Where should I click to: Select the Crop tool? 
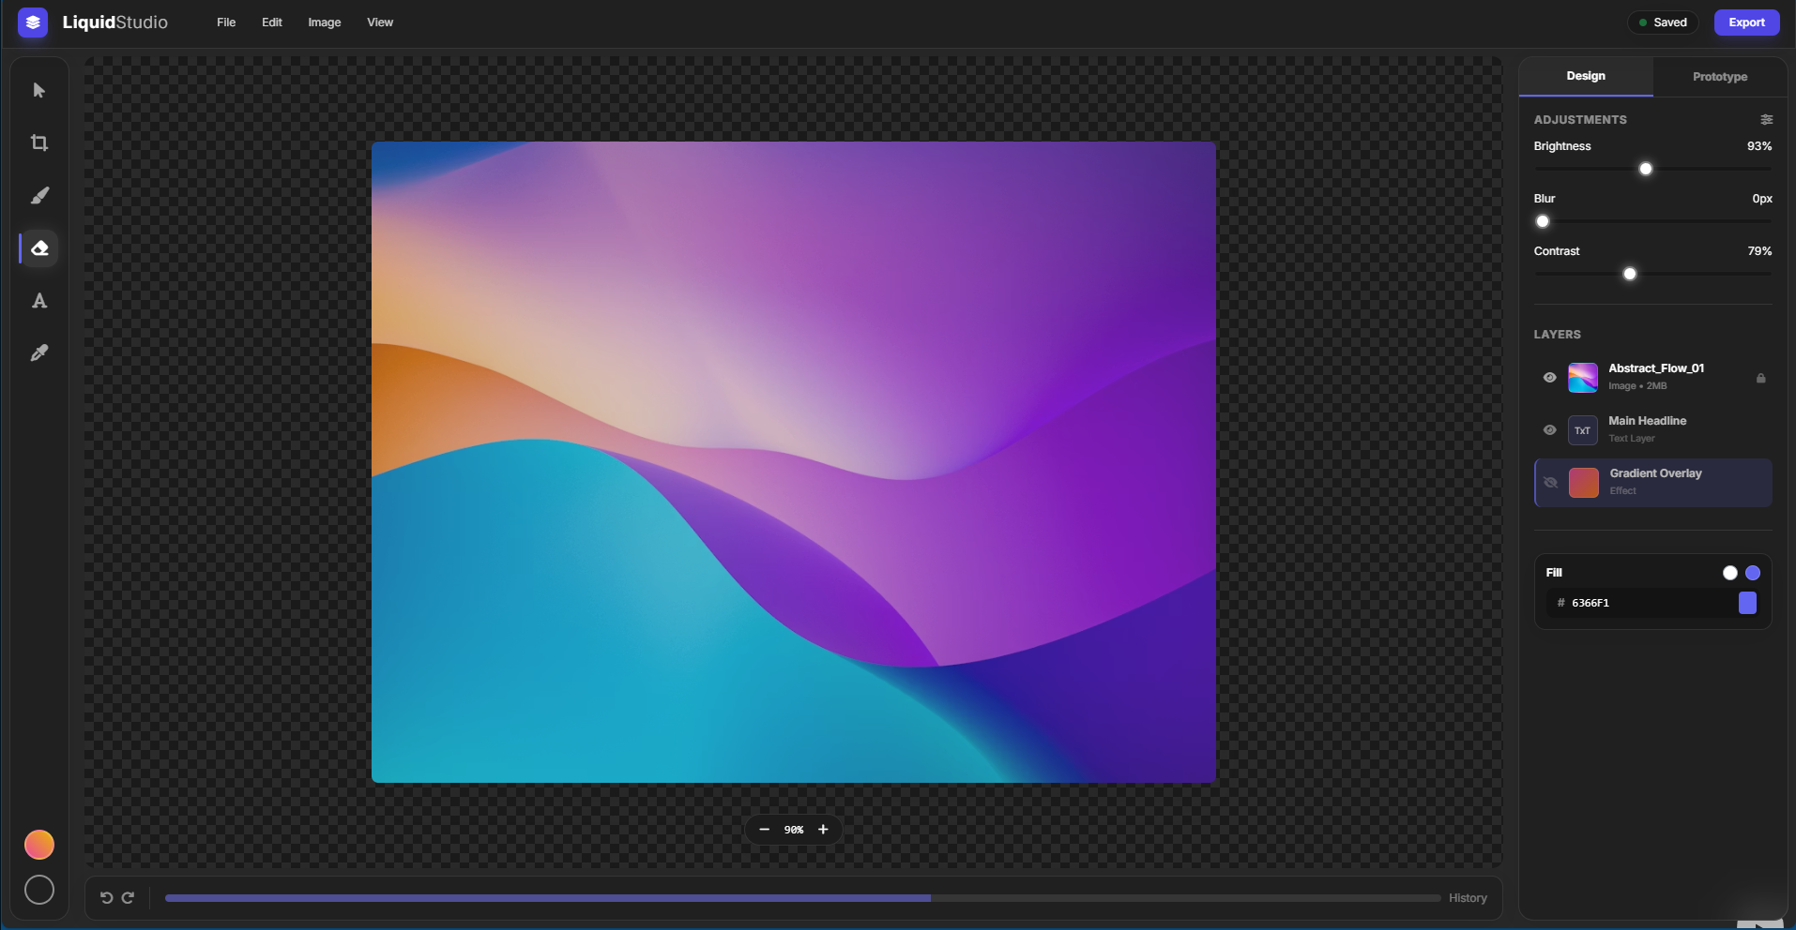coord(38,142)
